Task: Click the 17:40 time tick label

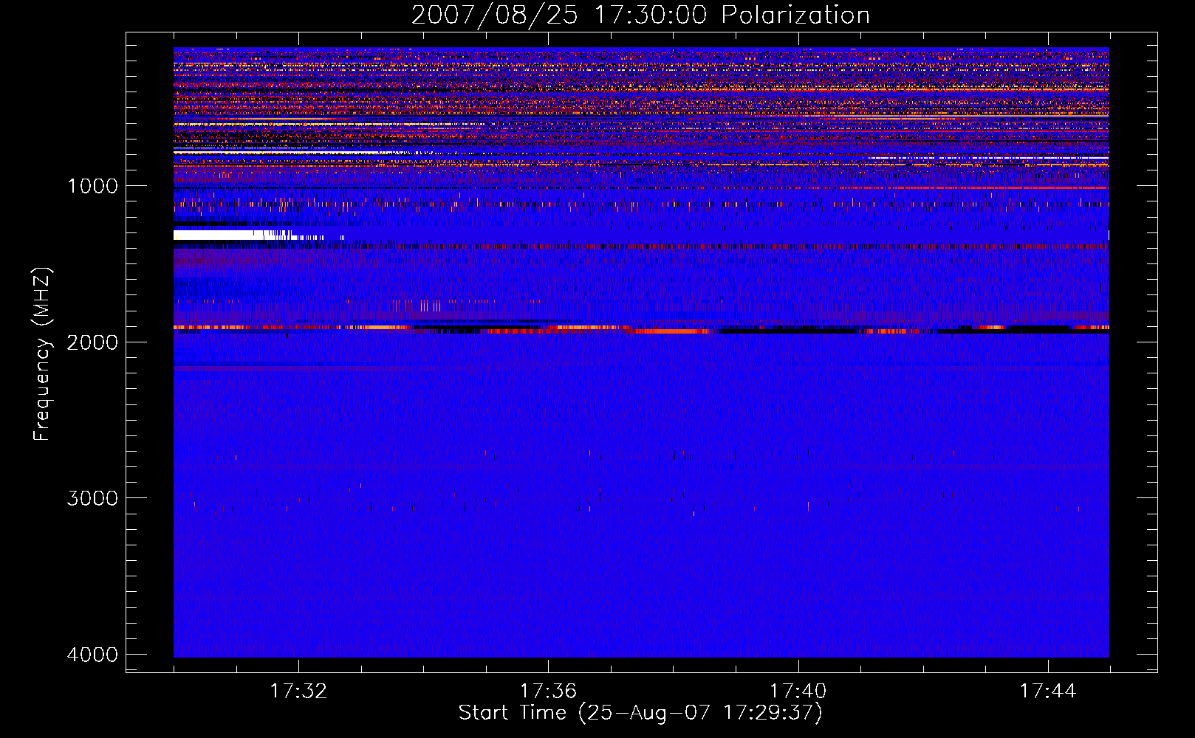Action: 798,692
